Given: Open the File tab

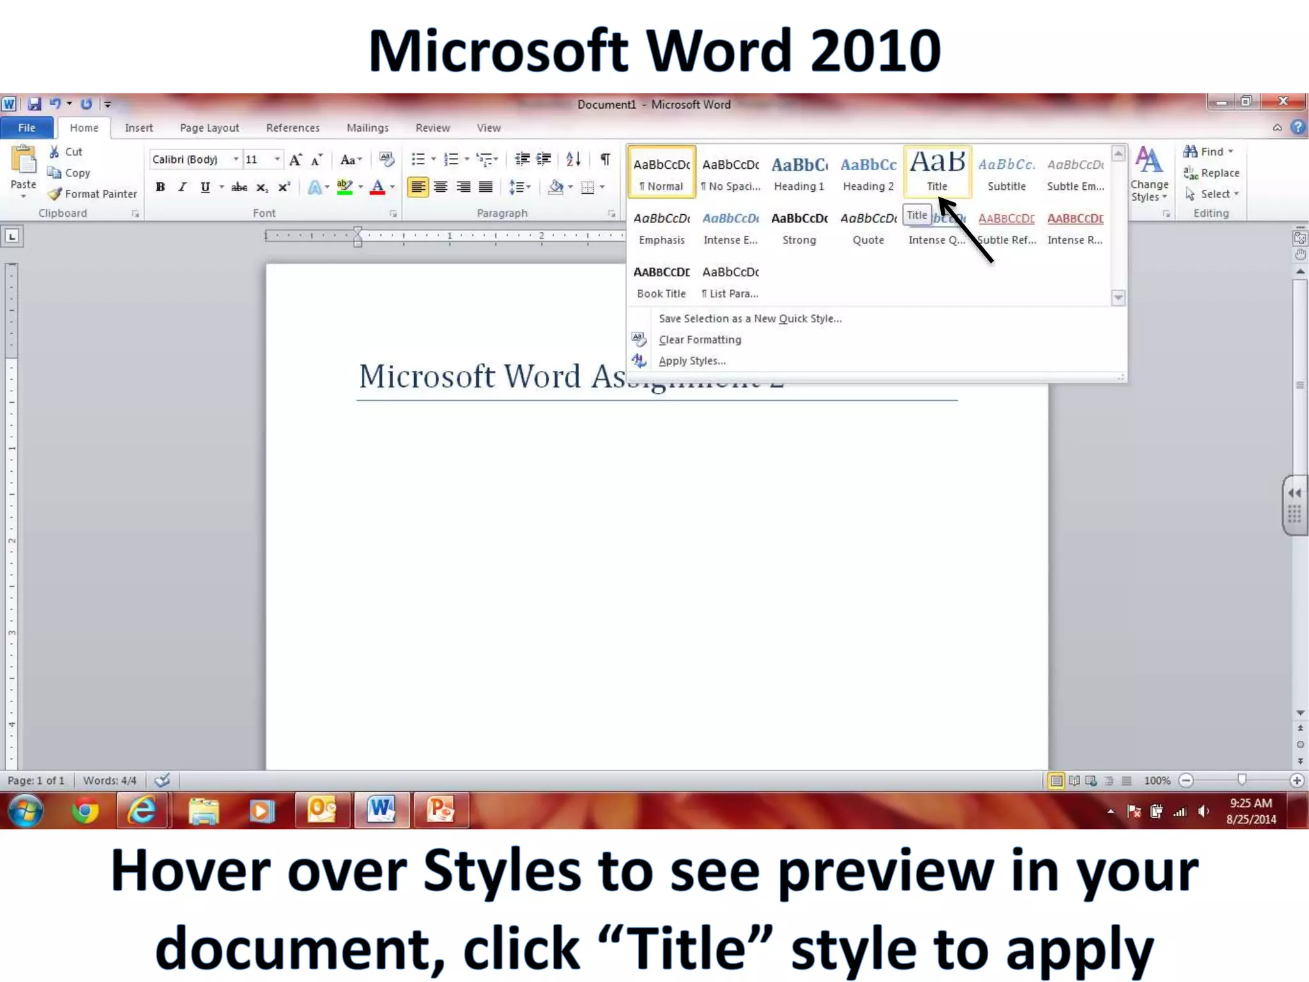Looking at the screenshot, I should point(27,127).
